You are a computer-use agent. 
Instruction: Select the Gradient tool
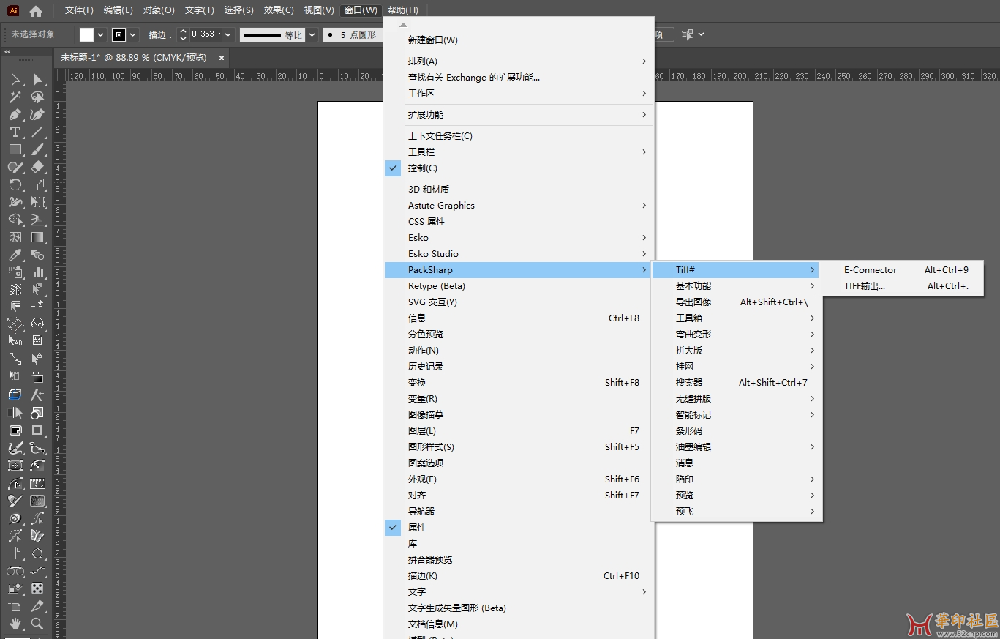click(37, 237)
